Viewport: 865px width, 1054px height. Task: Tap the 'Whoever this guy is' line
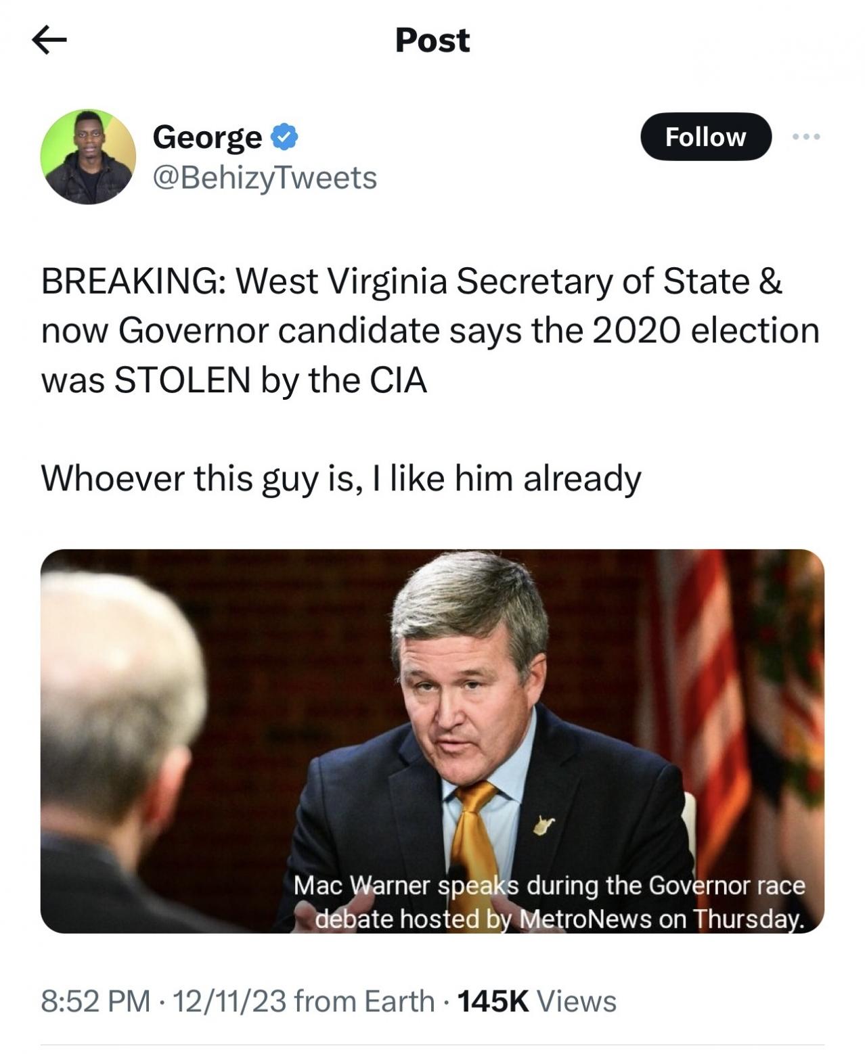(340, 479)
